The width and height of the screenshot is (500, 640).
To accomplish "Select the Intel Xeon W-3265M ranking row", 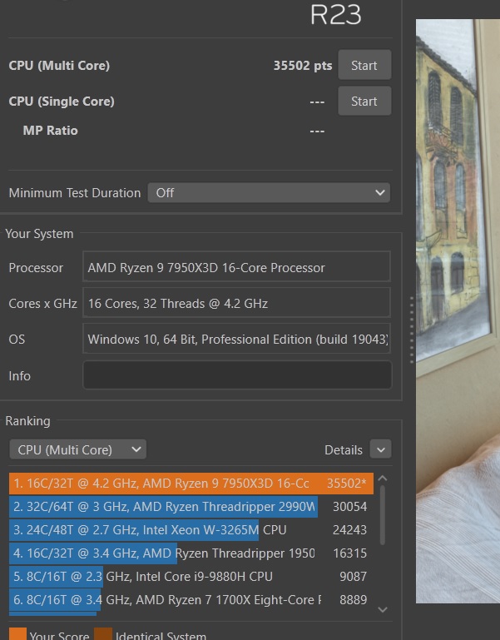I will point(191,530).
